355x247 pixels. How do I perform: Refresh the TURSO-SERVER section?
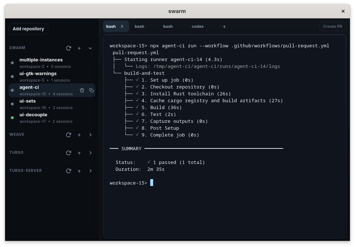(69, 171)
